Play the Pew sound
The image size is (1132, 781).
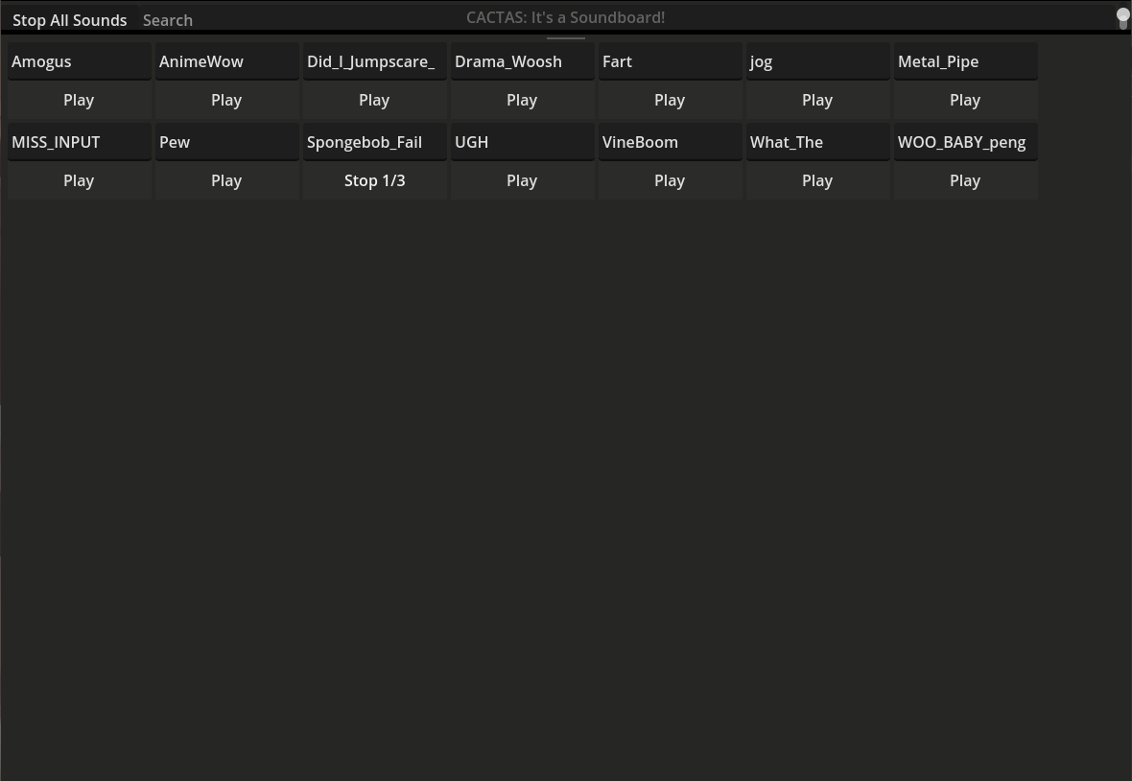(x=226, y=181)
